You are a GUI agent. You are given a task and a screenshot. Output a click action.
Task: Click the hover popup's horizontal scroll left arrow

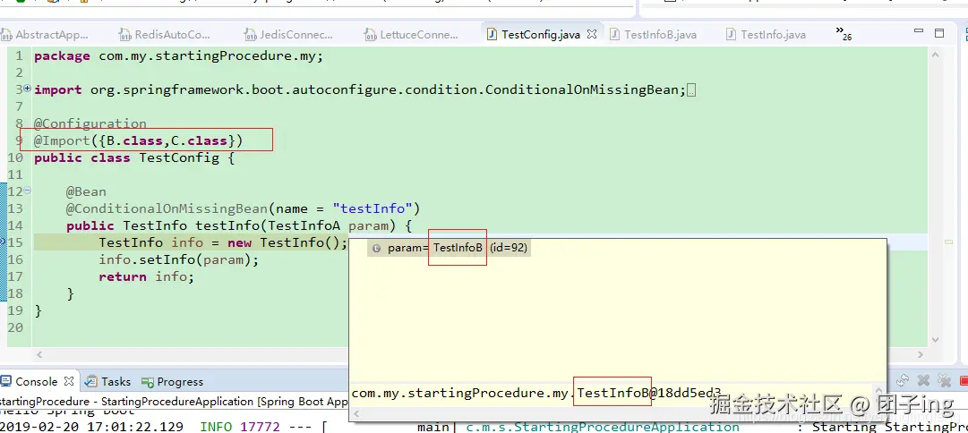(x=356, y=414)
